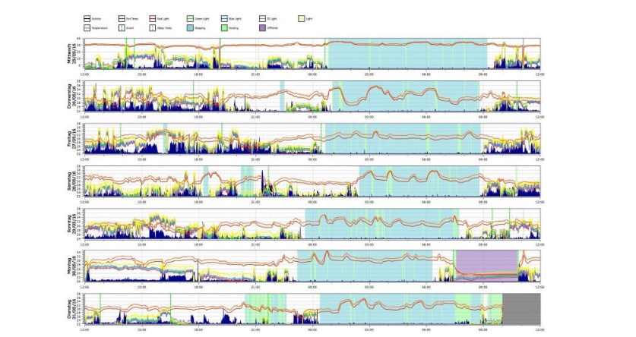Click the Sleep Times legend icon
This screenshot has height=337, width=636.
(153, 28)
